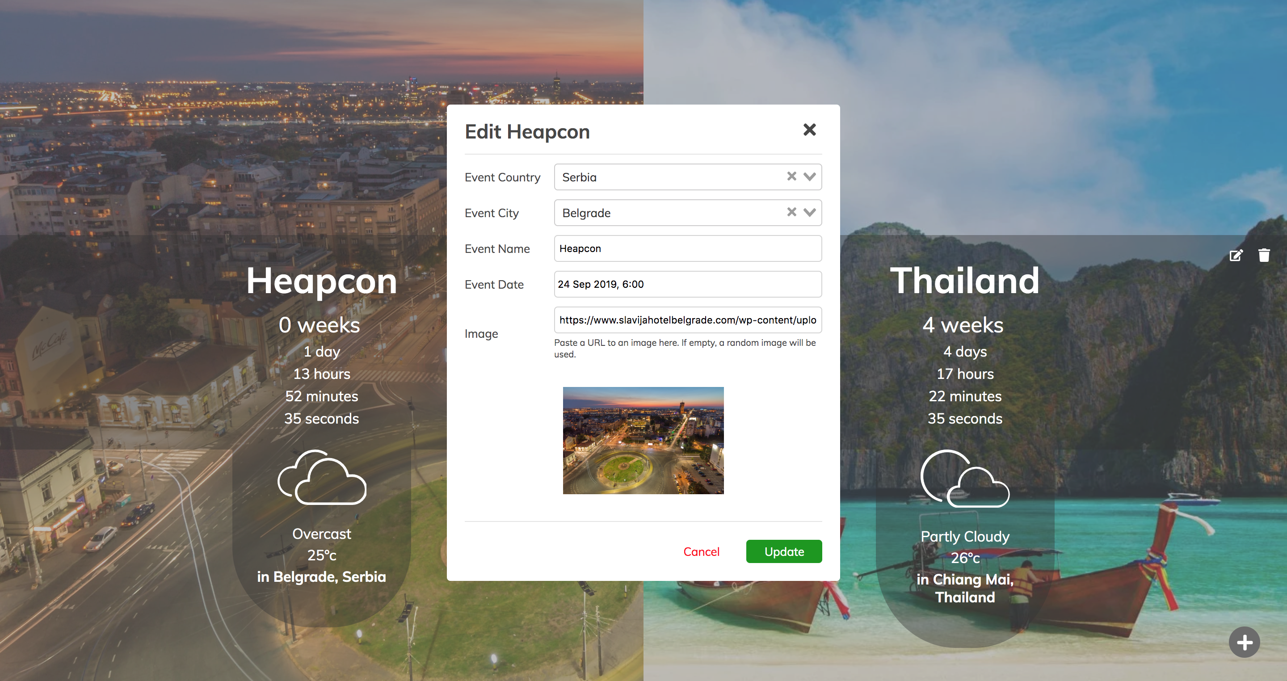Close the Edit Heapcon dialog
Viewport: 1287px width, 681px height.
809,130
